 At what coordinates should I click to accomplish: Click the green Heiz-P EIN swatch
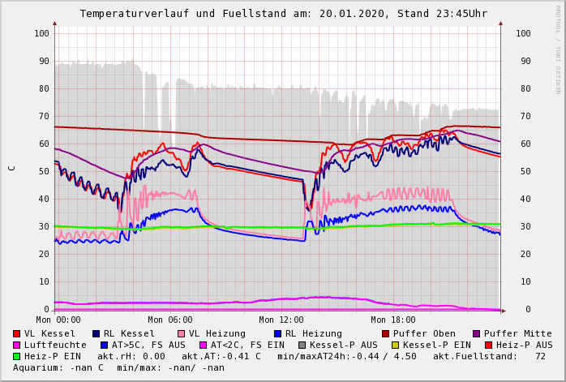click(16, 356)
